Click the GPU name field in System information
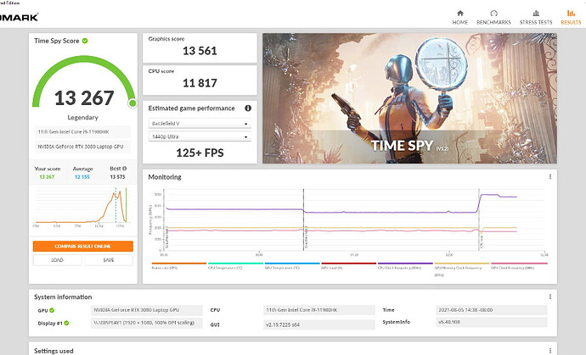Screen dimensions: 586x355 (146, 310)
